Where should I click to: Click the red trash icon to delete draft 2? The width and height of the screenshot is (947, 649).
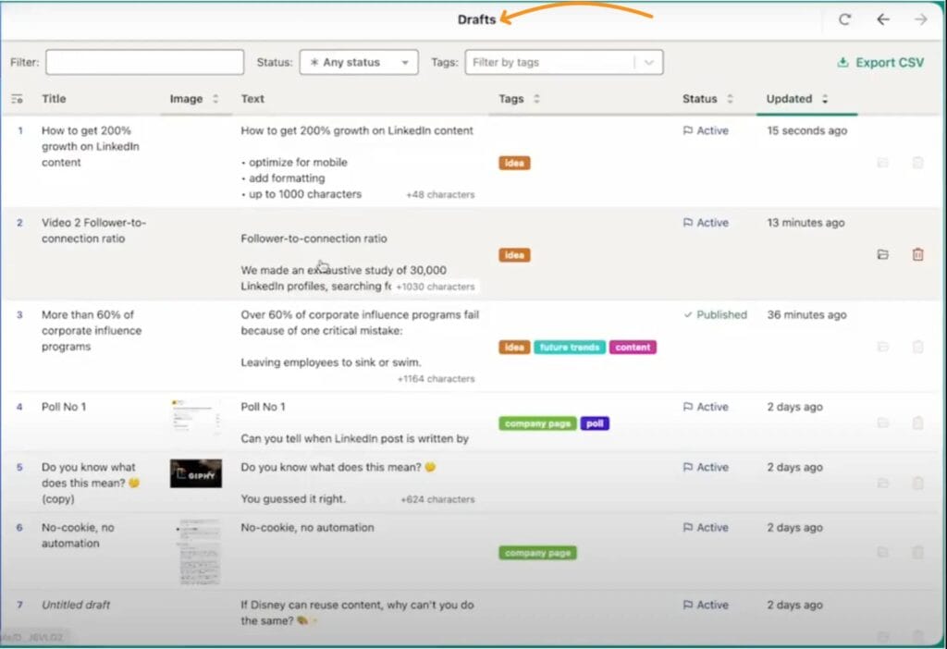(x=917, y=254)
